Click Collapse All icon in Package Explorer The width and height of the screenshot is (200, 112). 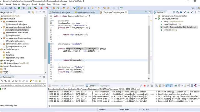coord(29,12)
